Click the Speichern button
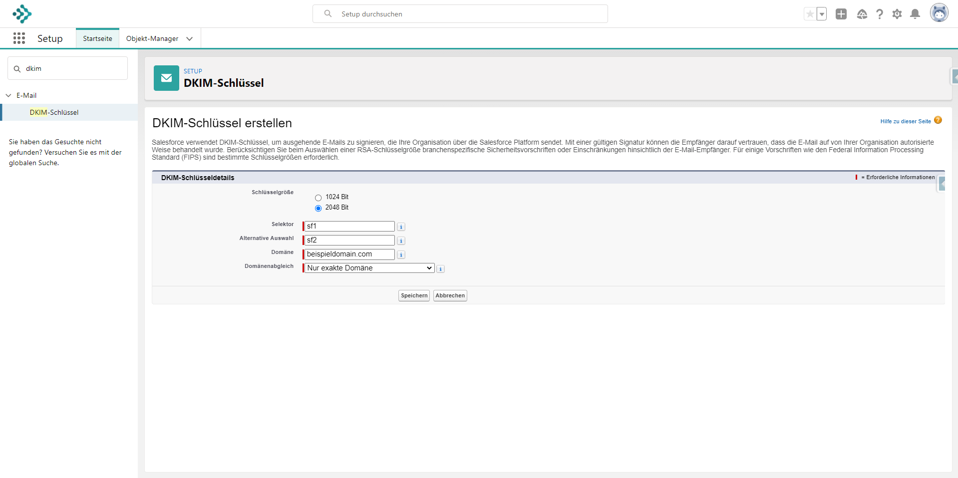 (414, 295)
